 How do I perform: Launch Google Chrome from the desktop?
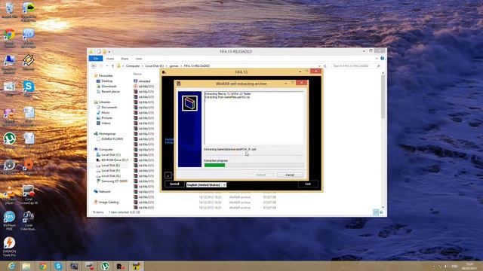9,37
